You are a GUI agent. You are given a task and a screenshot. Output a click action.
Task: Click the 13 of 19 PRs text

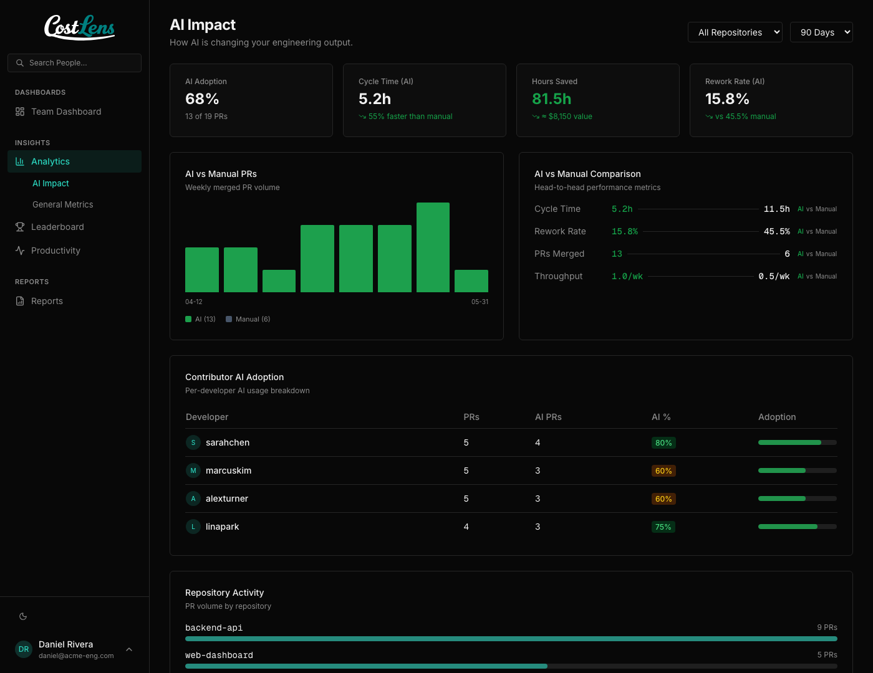pyautogui.click(x=206, y=117)
